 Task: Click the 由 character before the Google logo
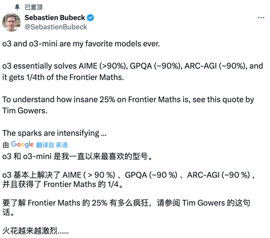(x=6, y=145)
